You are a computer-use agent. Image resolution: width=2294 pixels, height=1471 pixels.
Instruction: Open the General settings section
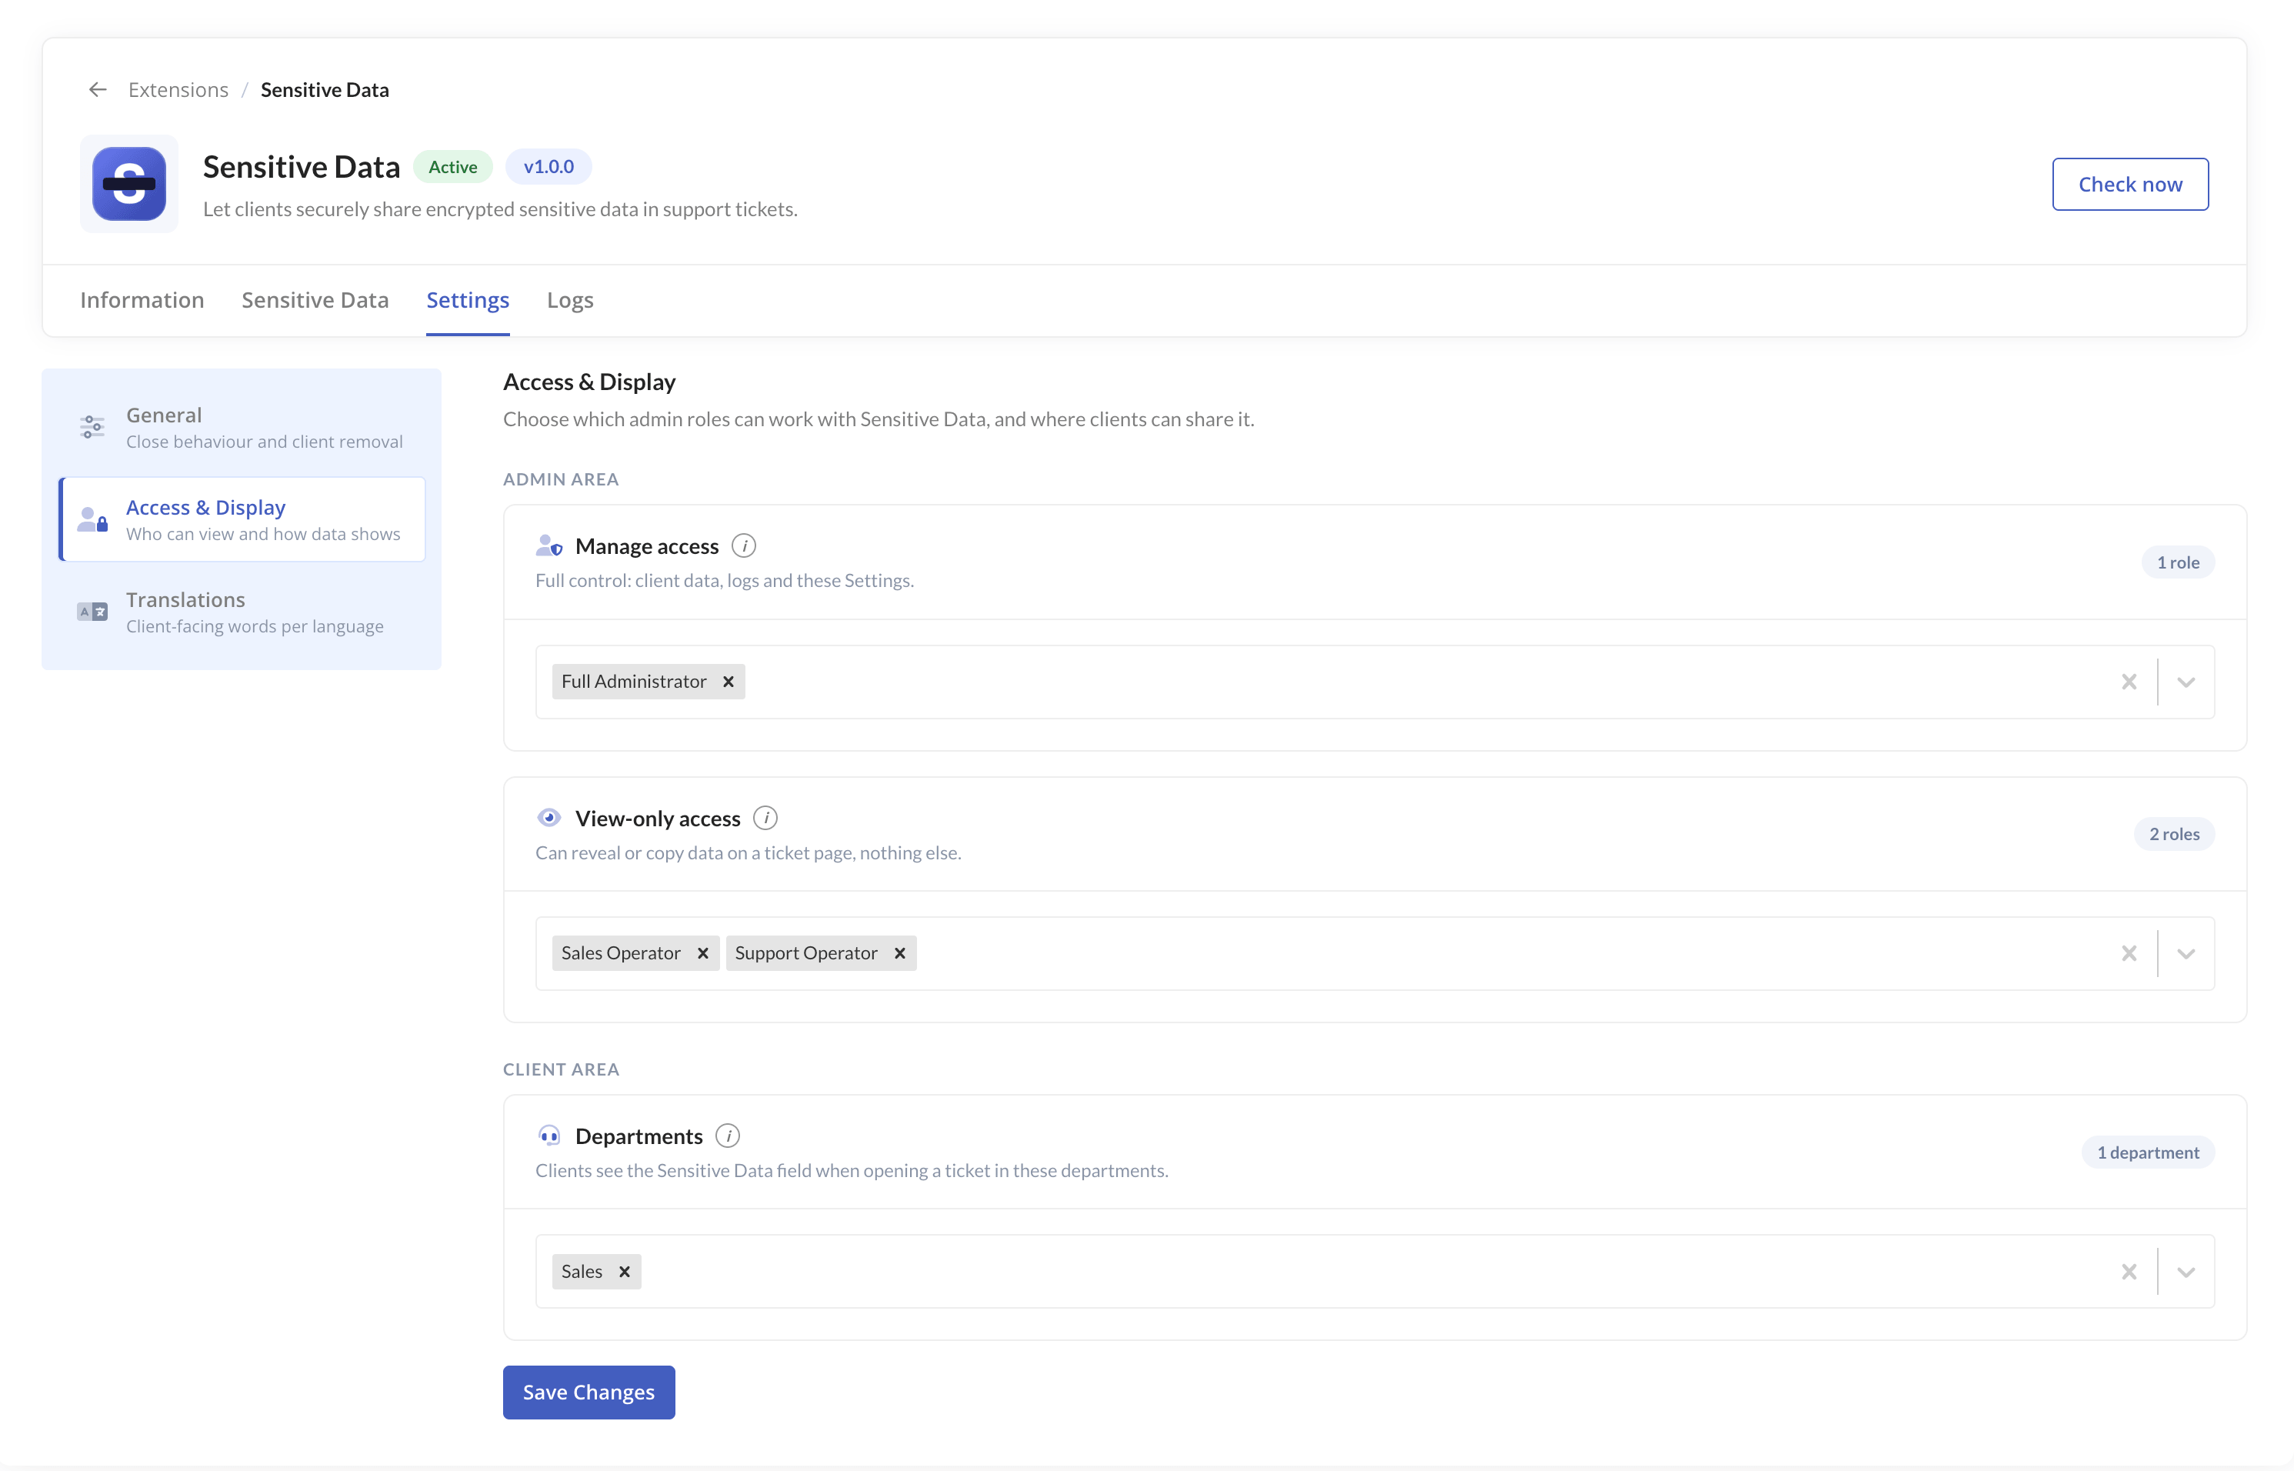click(x=242, y=427)
